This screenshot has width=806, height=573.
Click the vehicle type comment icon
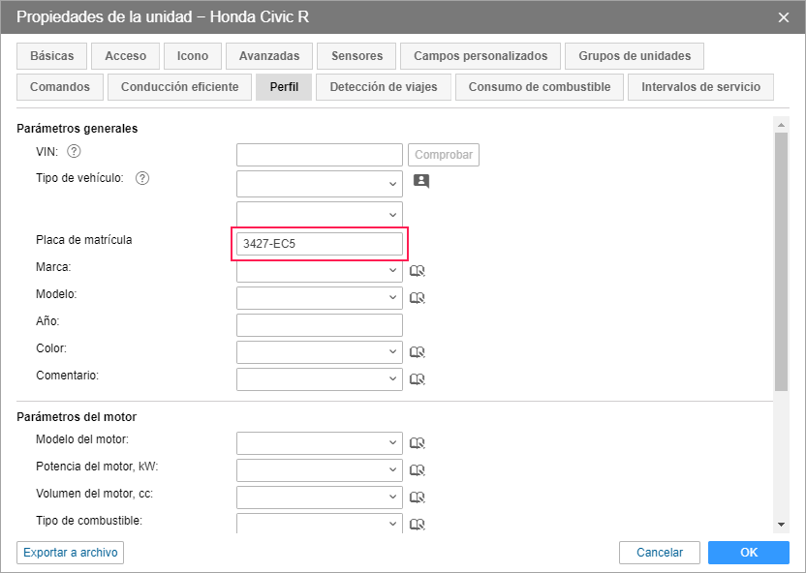tap(420, 180)
